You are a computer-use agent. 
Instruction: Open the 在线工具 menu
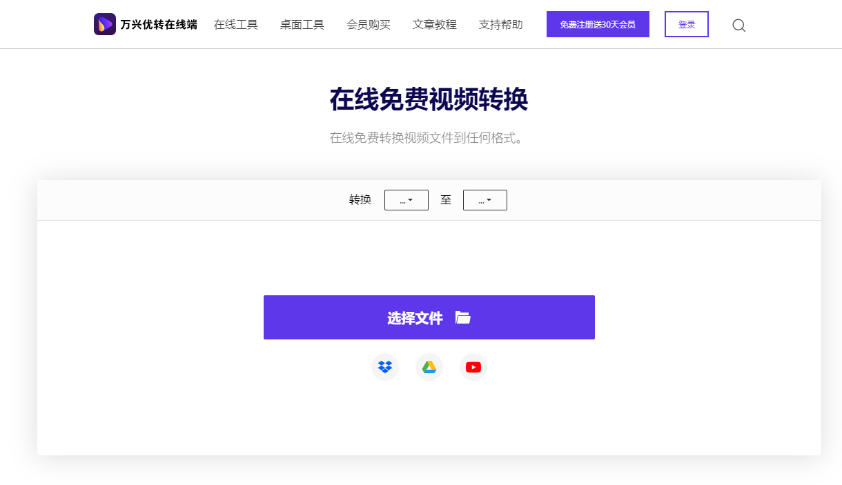236,25
